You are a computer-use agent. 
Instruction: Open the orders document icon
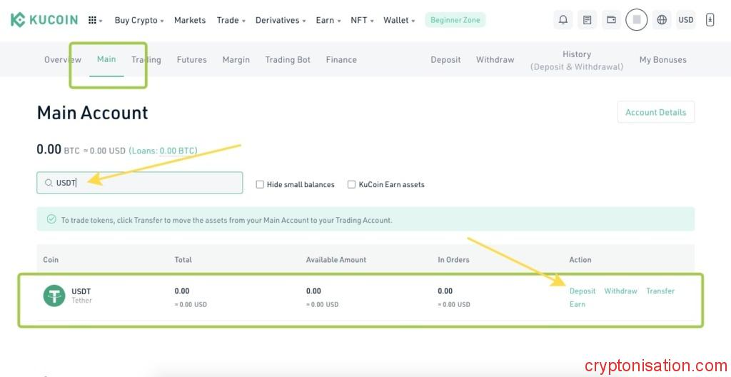(587, 20)
